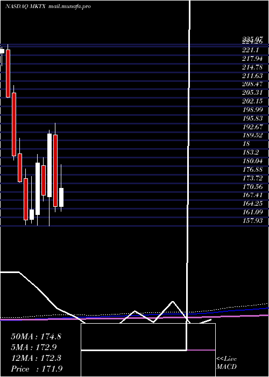Select the 205.31 price level label
The height and width of the screenshot is (377, 269).
click(x=253, y=93)
